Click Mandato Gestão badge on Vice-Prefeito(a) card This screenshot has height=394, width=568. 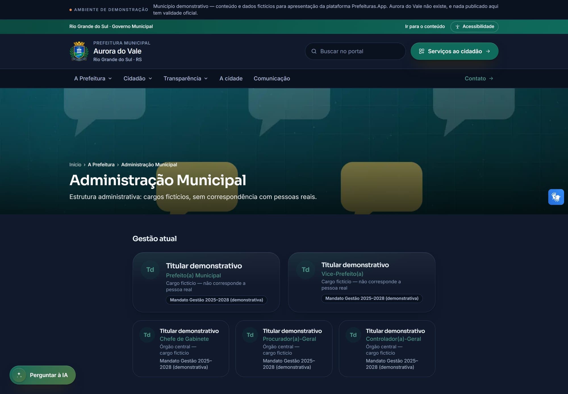click(x=372, y=298)
